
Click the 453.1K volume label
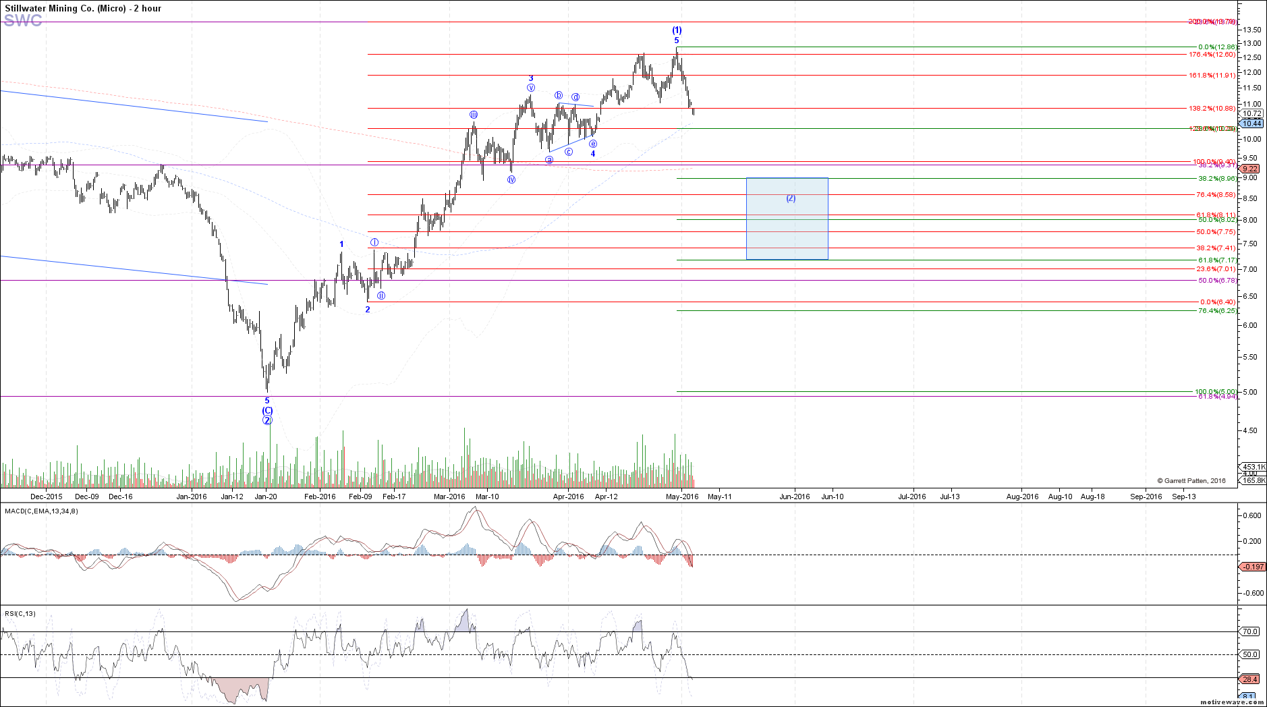tap(1253, 467)
